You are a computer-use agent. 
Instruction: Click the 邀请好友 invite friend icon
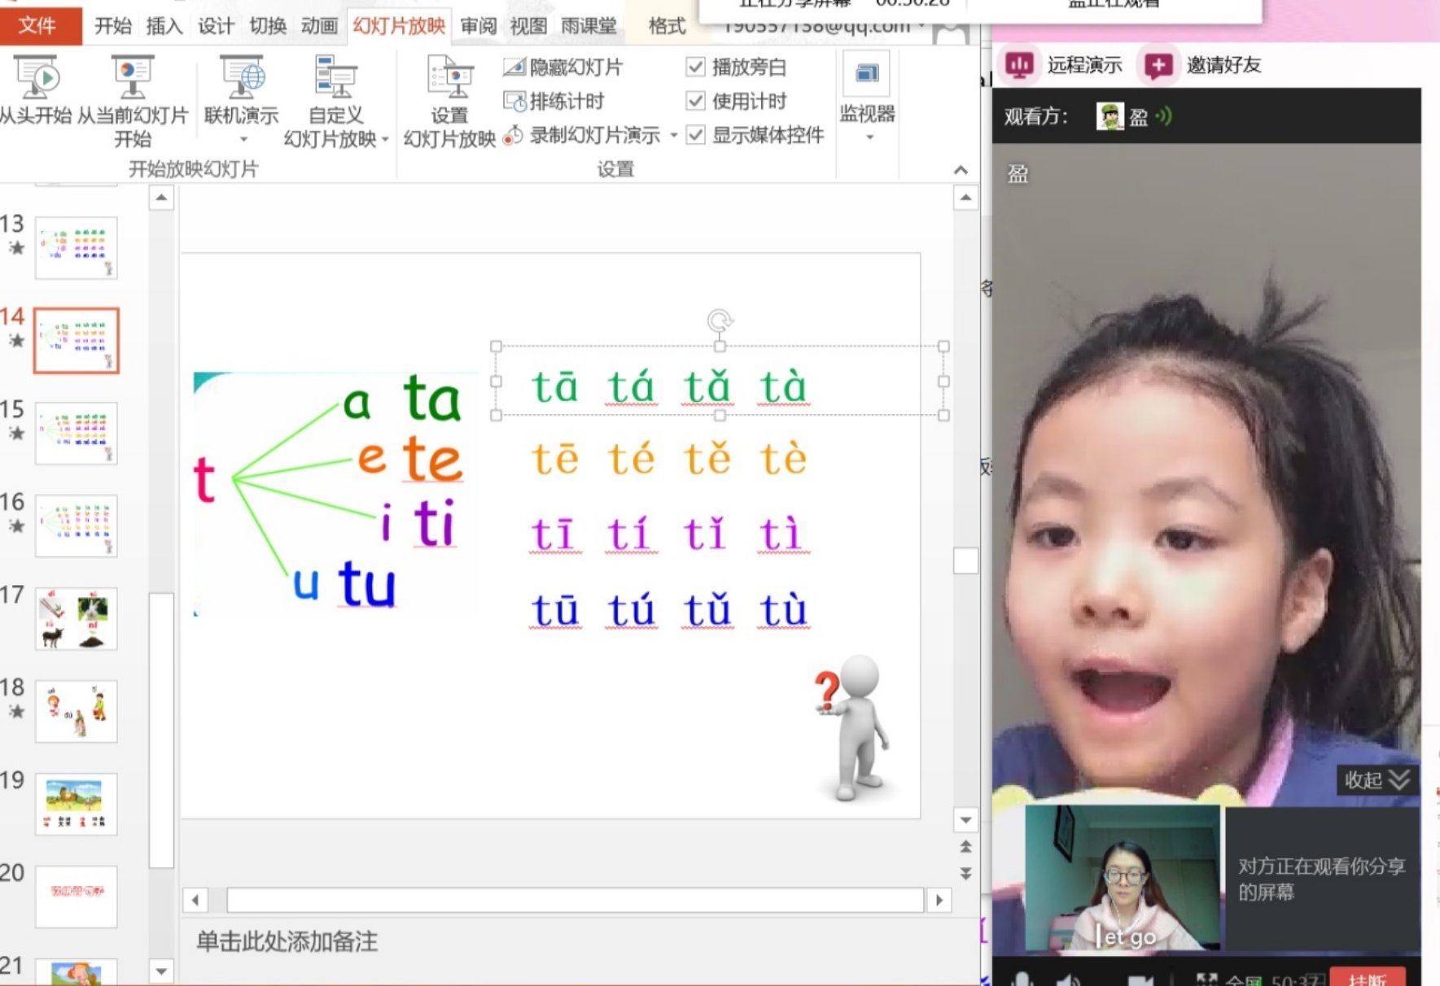[x=1158, y=65]
